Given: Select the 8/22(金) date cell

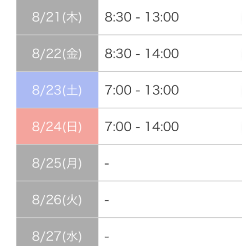Looking at the screenshot, I should click(x=57, y=53).
